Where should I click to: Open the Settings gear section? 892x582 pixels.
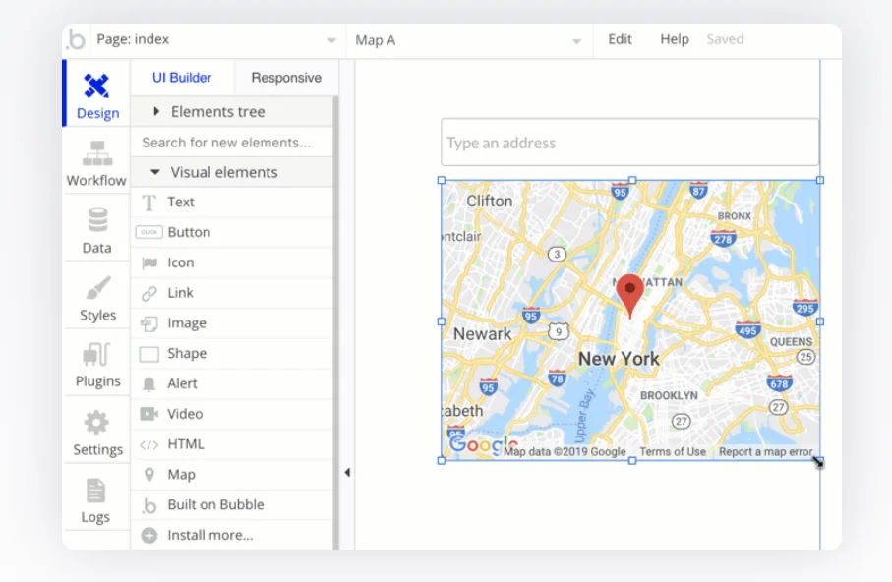point(97,434)
